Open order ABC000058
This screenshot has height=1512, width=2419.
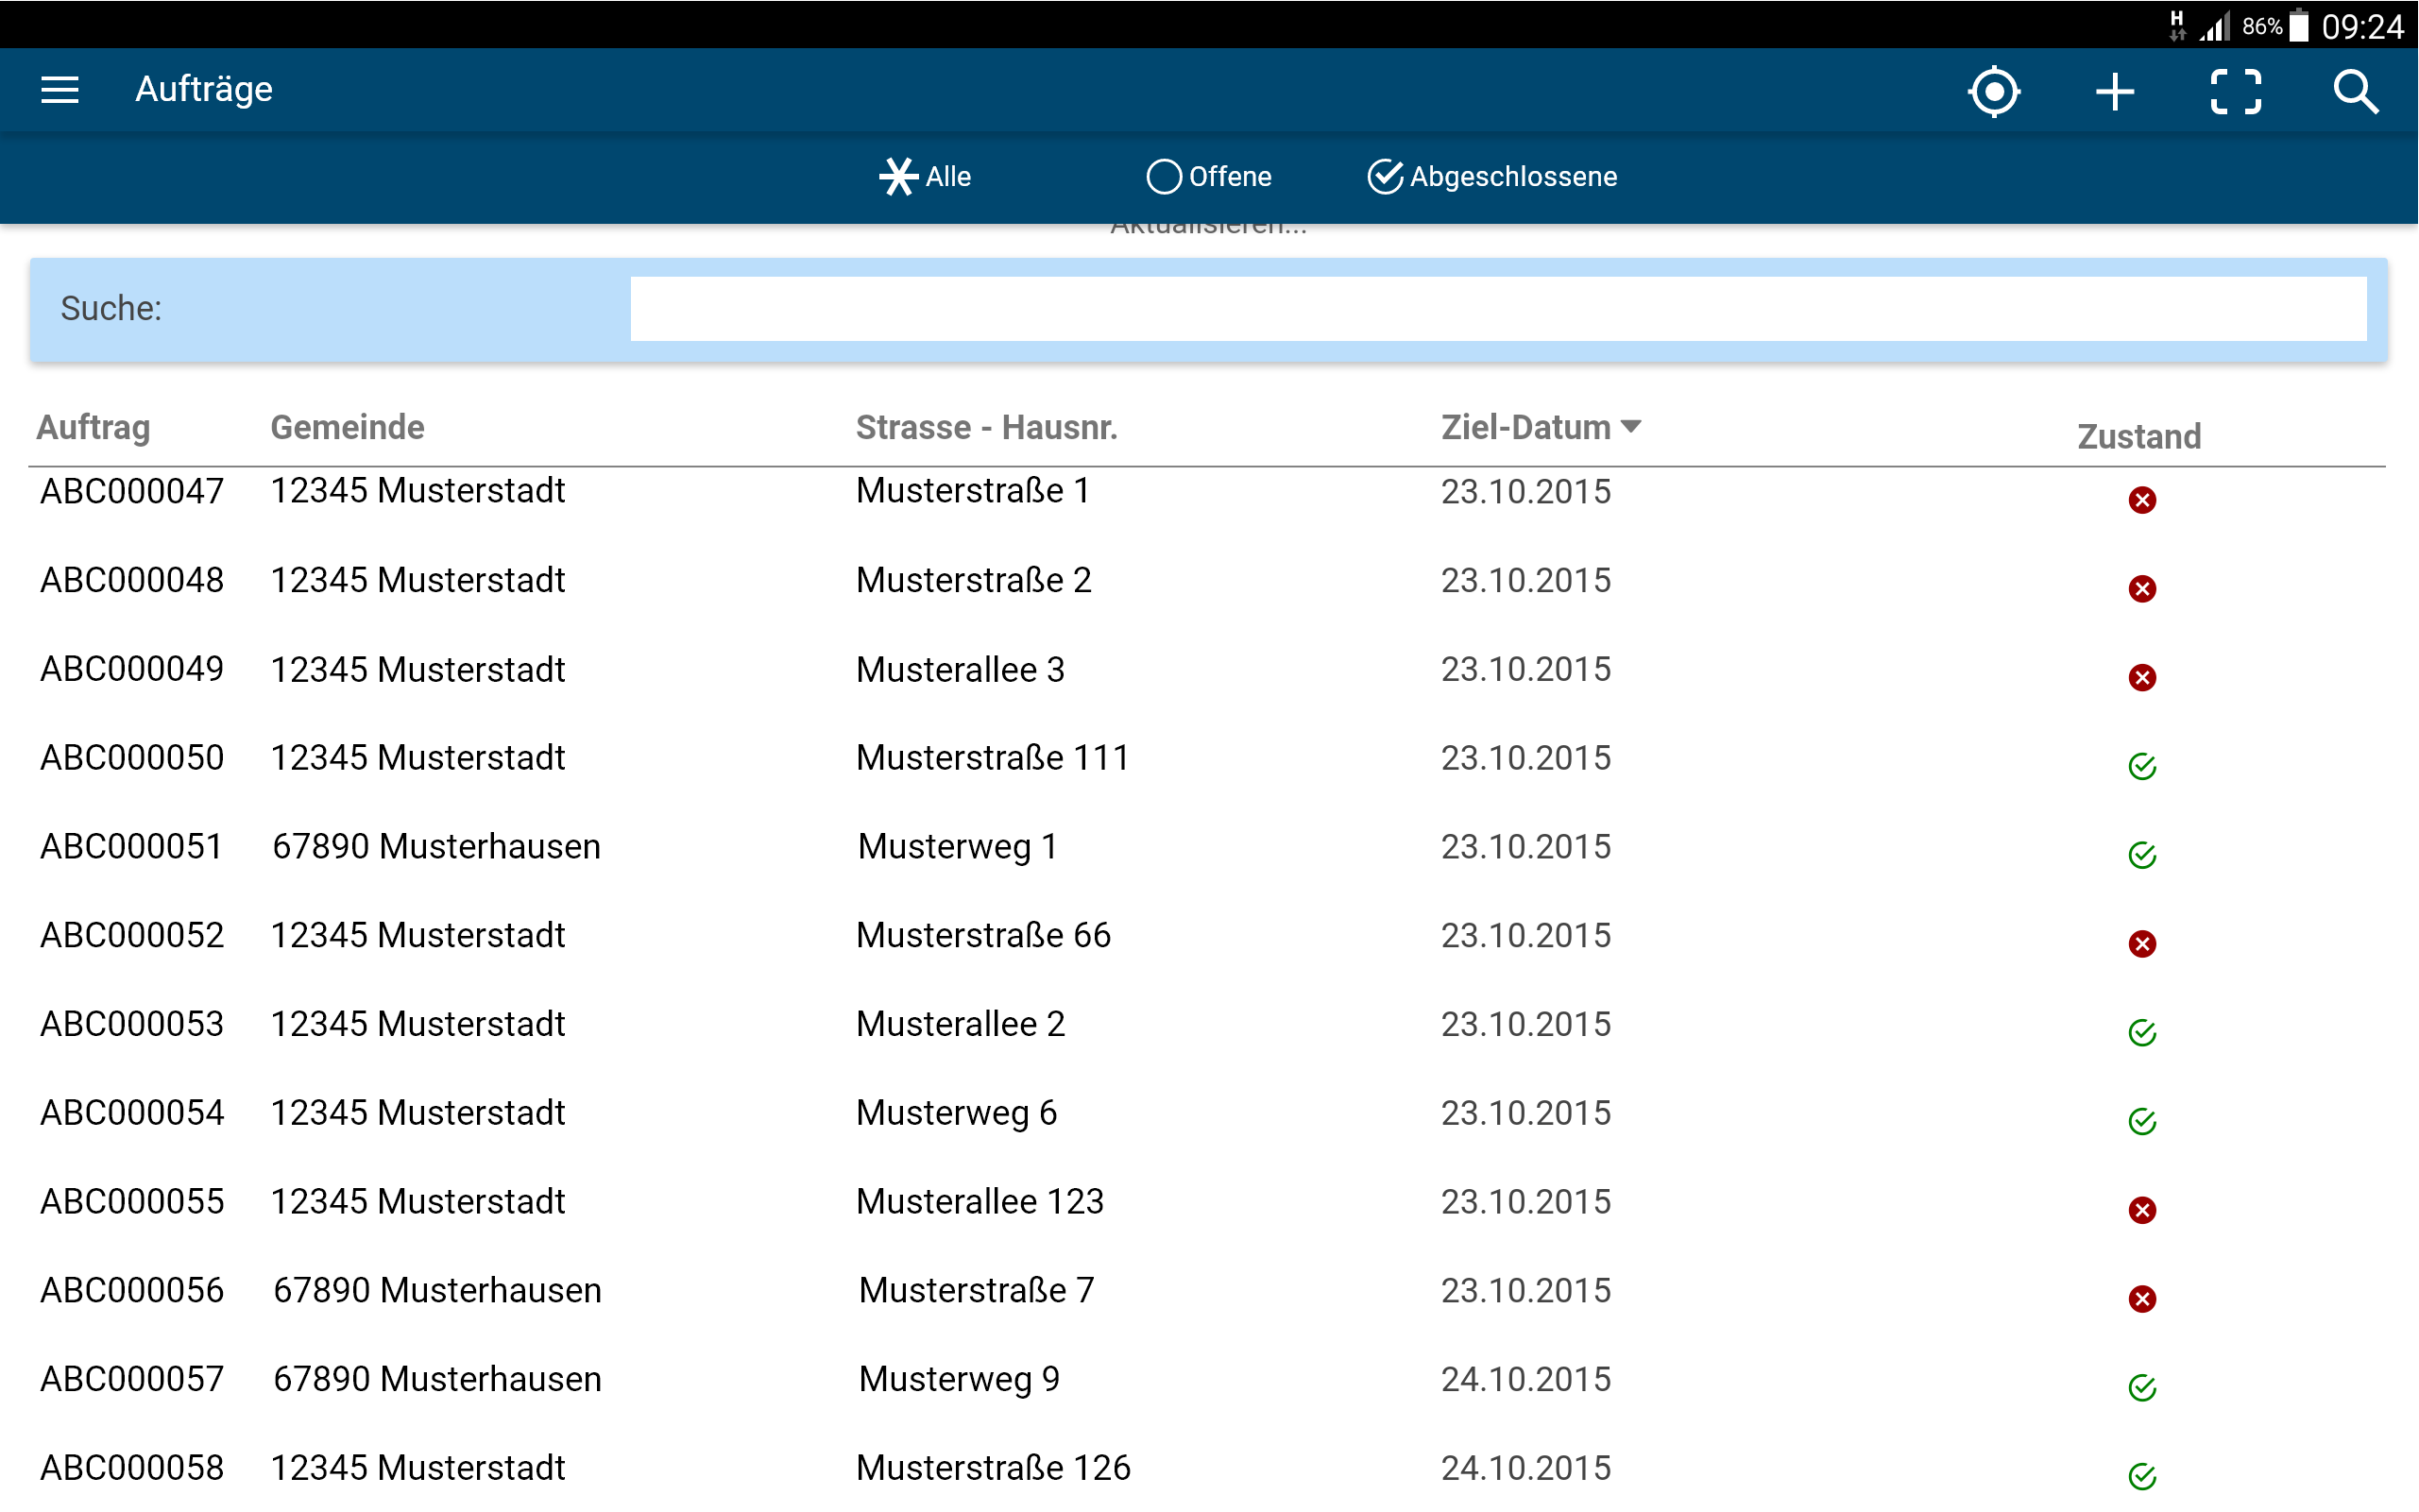pyautogui.click(x=132, y=1468)
